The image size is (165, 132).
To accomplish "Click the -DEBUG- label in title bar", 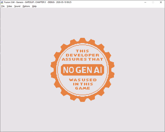I will [x=51, y=2].
